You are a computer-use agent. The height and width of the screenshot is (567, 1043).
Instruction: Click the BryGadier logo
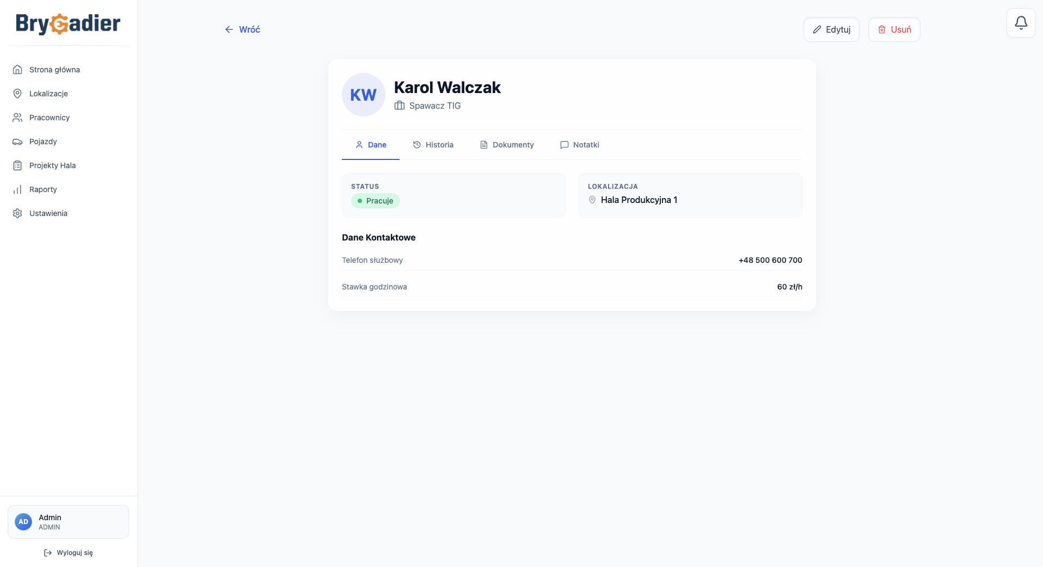click(x=68, y=23)
